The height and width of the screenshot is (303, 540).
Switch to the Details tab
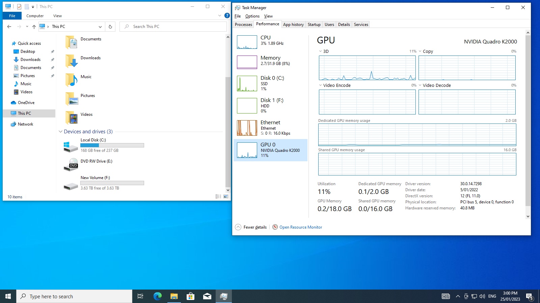[x=344, y=25]
